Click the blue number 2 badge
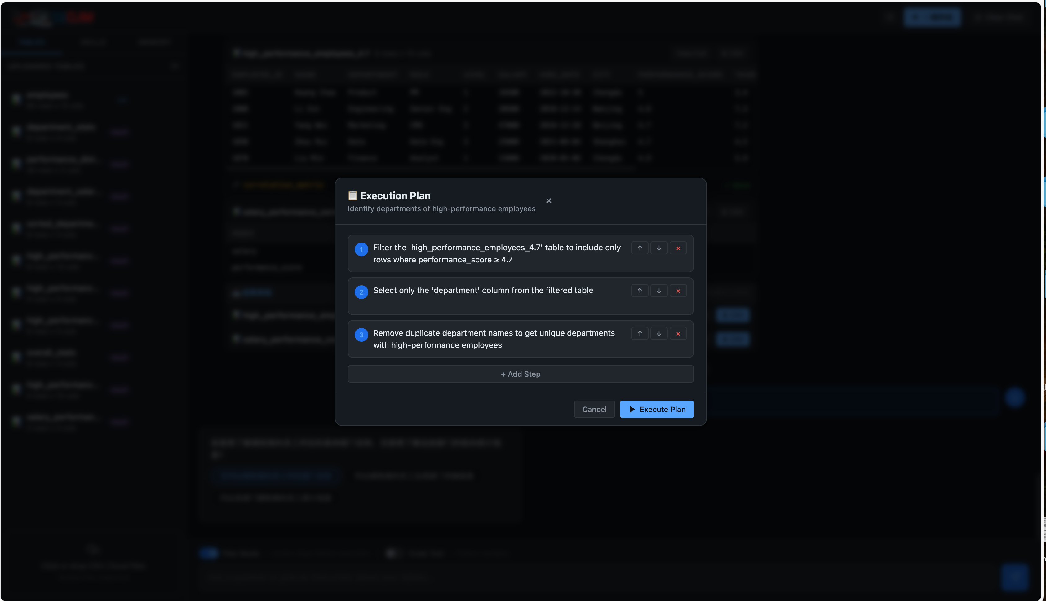 (361, 292)
